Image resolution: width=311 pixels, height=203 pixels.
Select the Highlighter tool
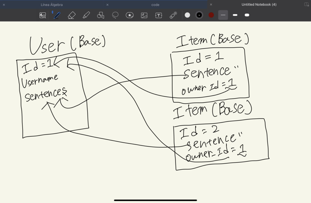click(x=86, y=15)
